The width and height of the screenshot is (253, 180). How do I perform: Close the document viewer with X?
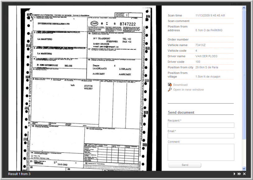pyautogui.click(x=244, y=174)
